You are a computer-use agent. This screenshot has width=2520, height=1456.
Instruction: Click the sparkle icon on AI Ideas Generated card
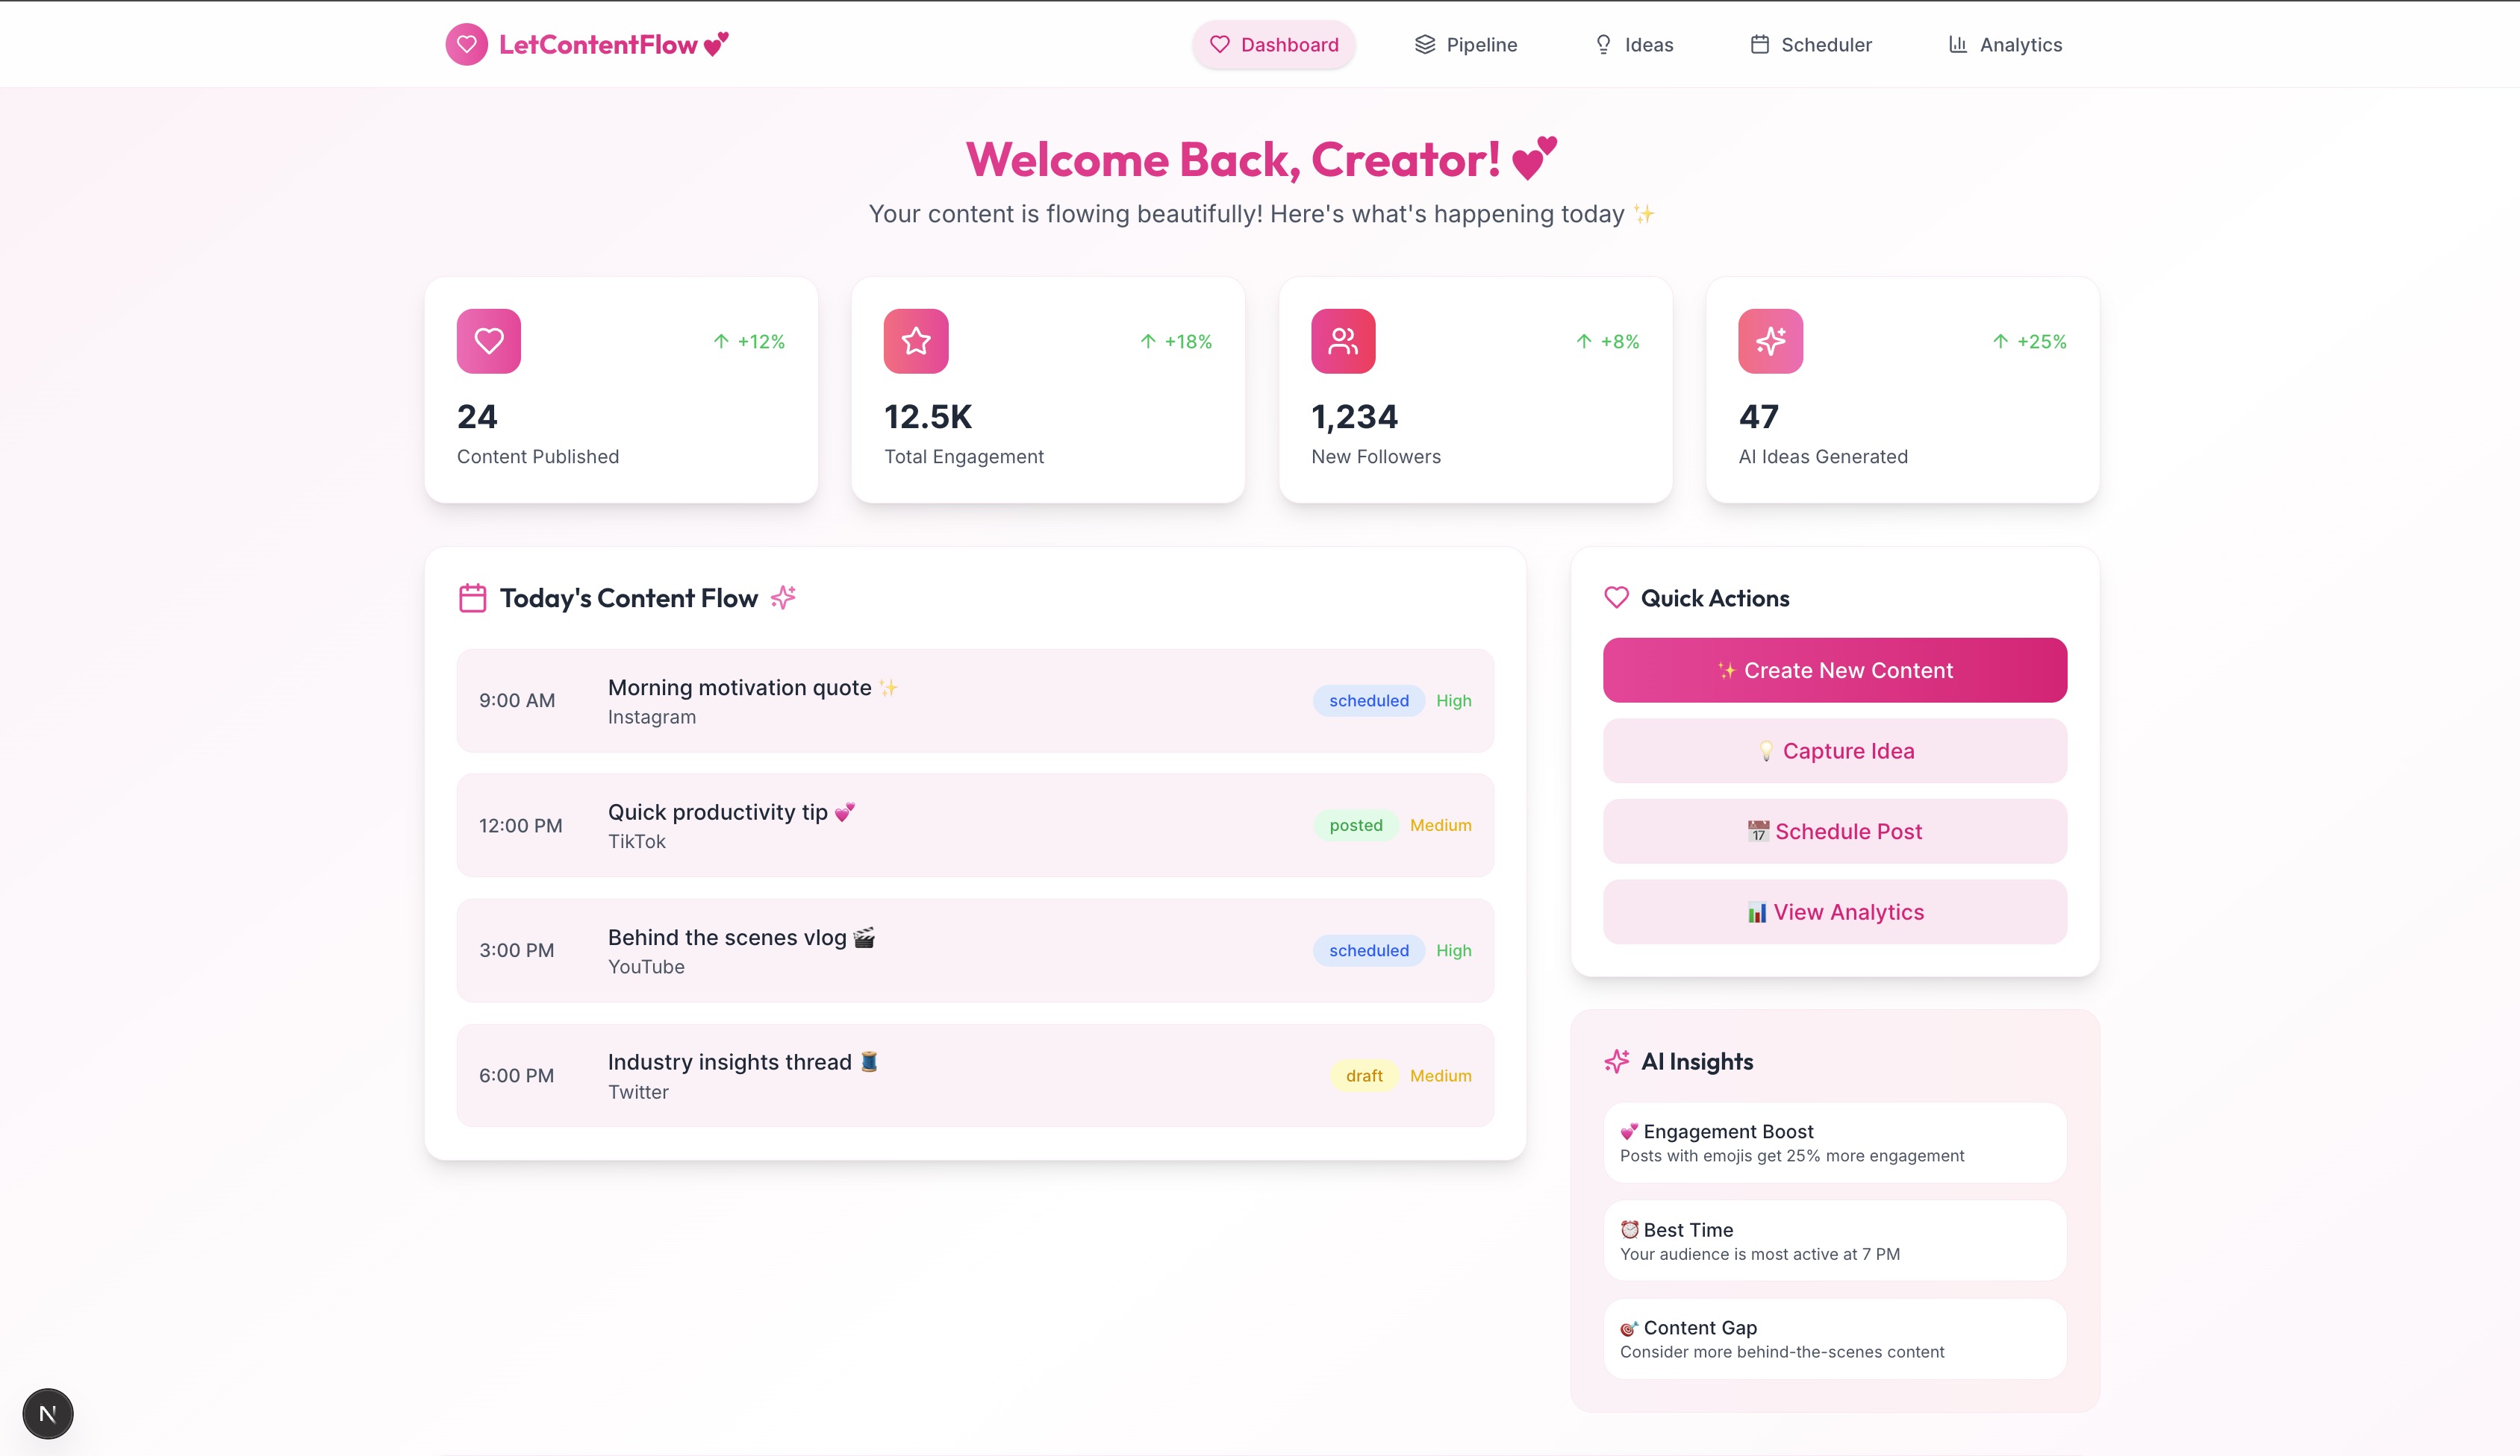pyautogui.click(x=1769, y=341)
